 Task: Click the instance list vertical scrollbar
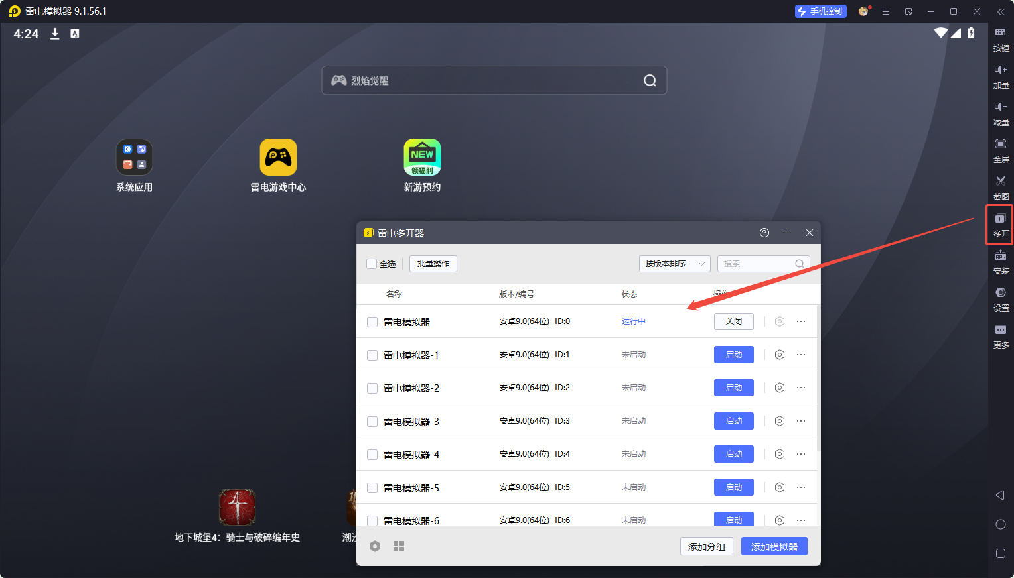[x=818, y=378]
